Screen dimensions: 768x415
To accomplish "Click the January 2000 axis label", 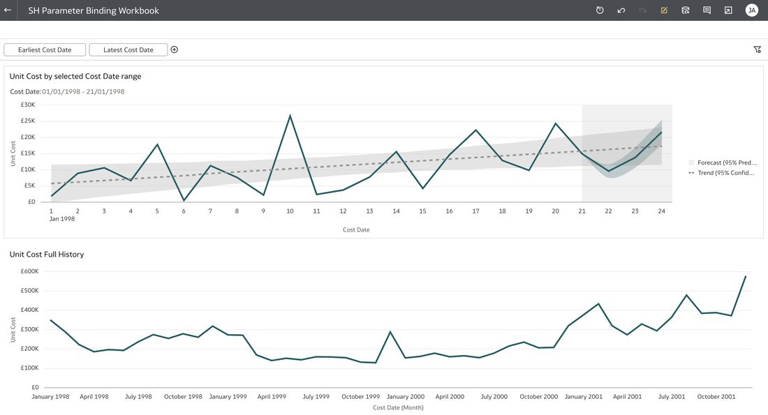I will [406, 396].
